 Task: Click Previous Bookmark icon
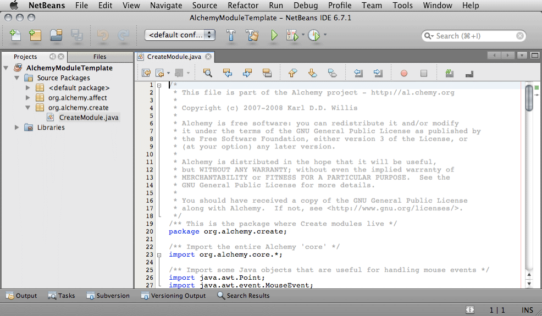click(x=292, y=73)
